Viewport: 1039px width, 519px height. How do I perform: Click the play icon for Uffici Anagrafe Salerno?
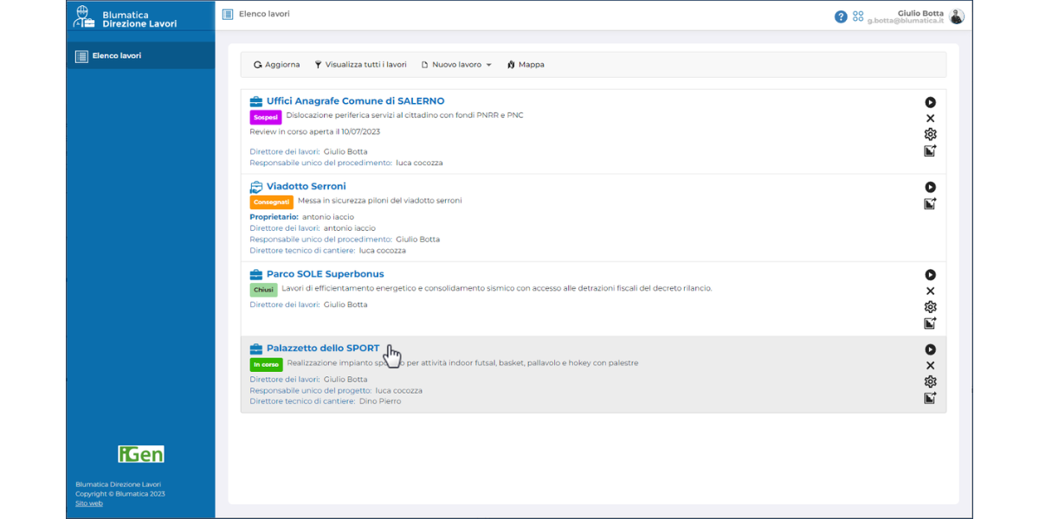930,102
